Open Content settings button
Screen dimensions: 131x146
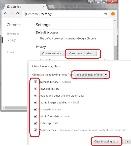click(x=53, y=53)
